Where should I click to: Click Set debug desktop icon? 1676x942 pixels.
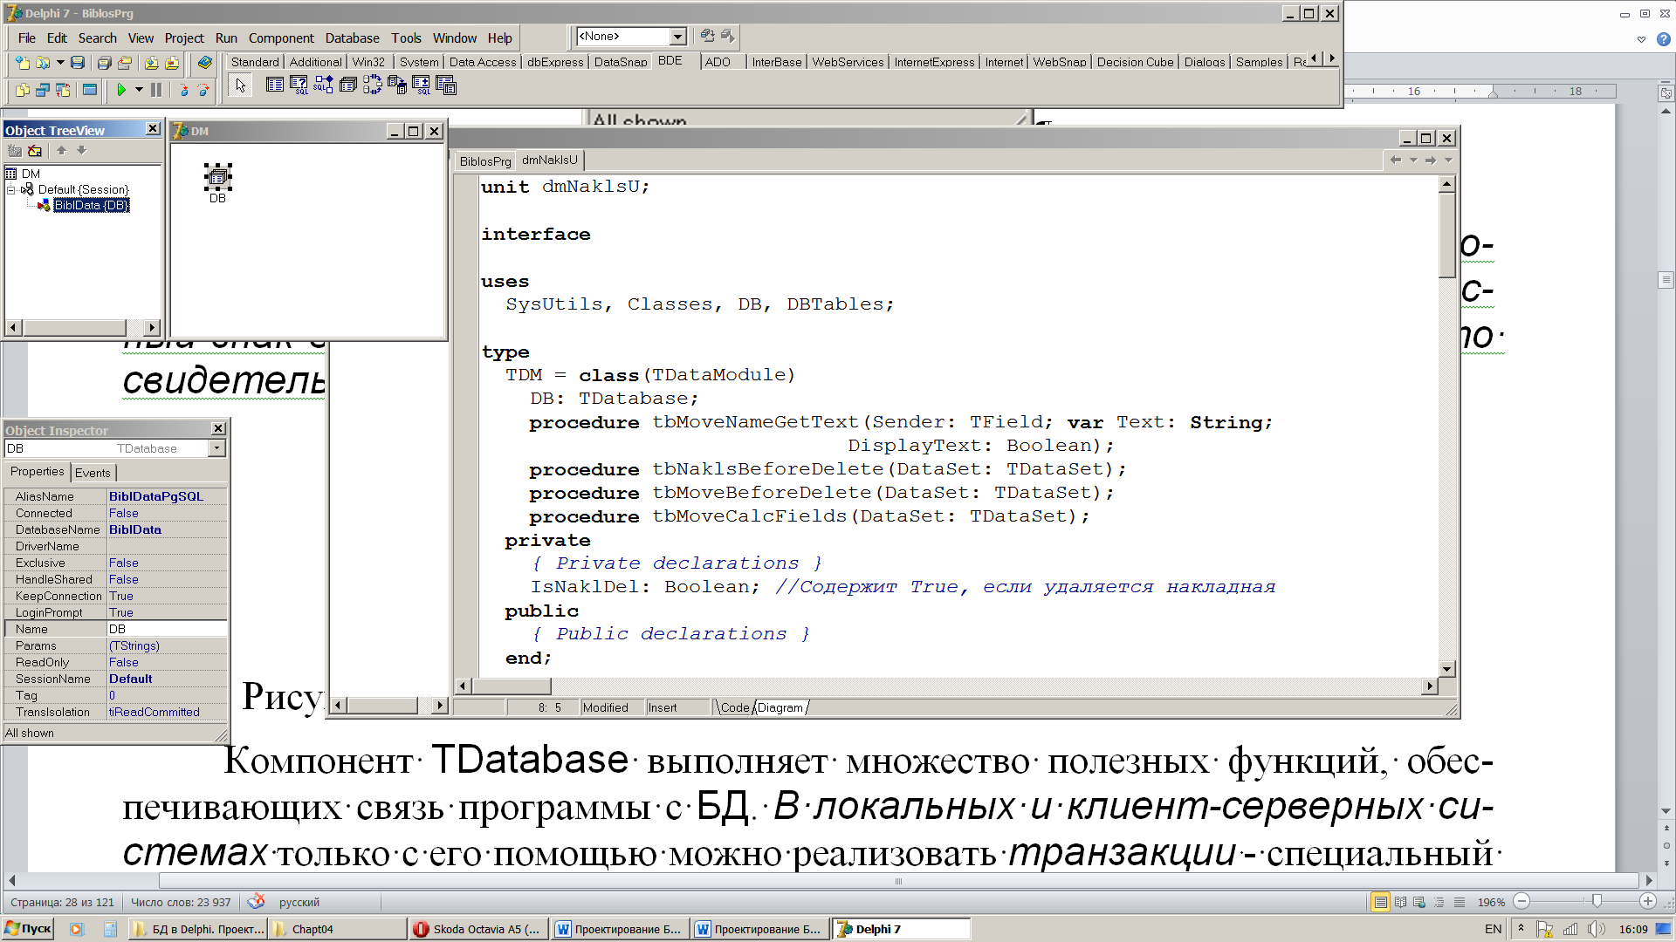pyautogui.click(x=728, y=36)
